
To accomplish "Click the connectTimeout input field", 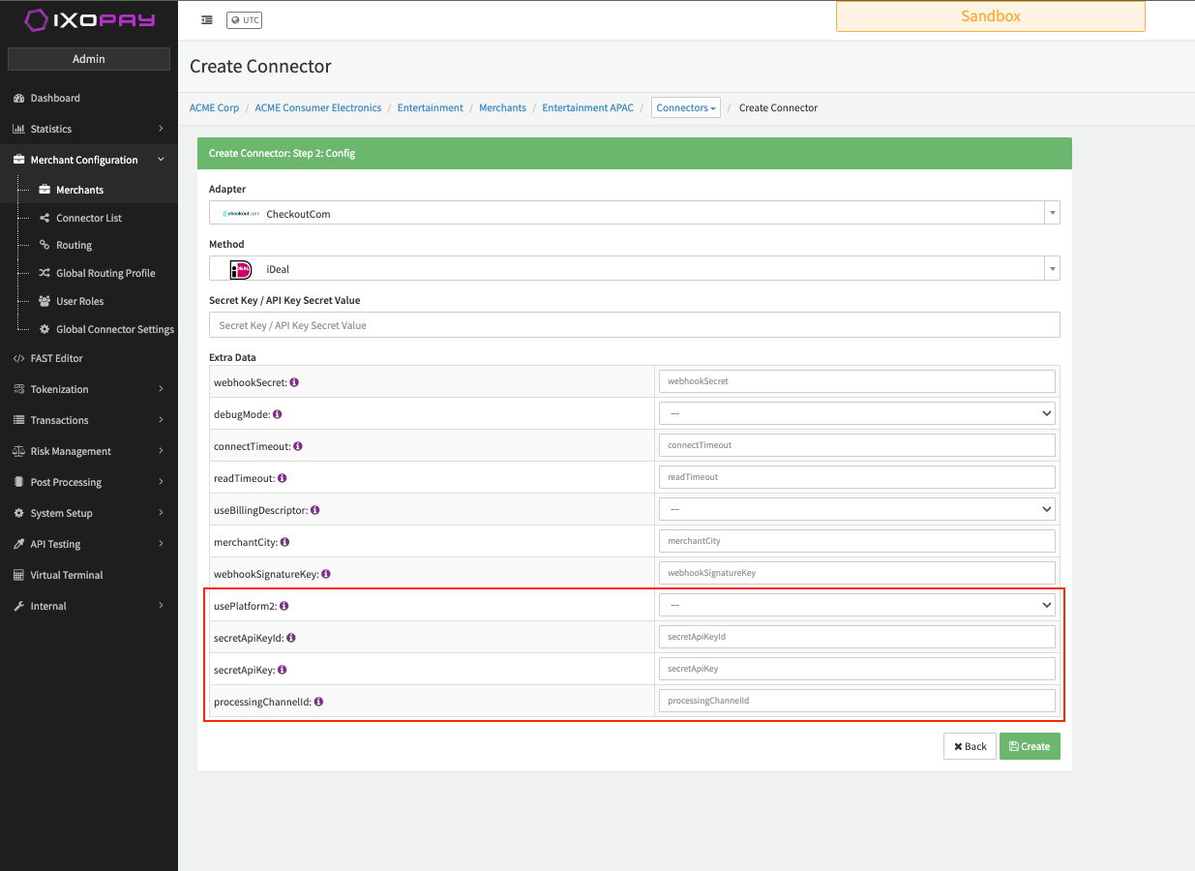I will tap(856, 445).
